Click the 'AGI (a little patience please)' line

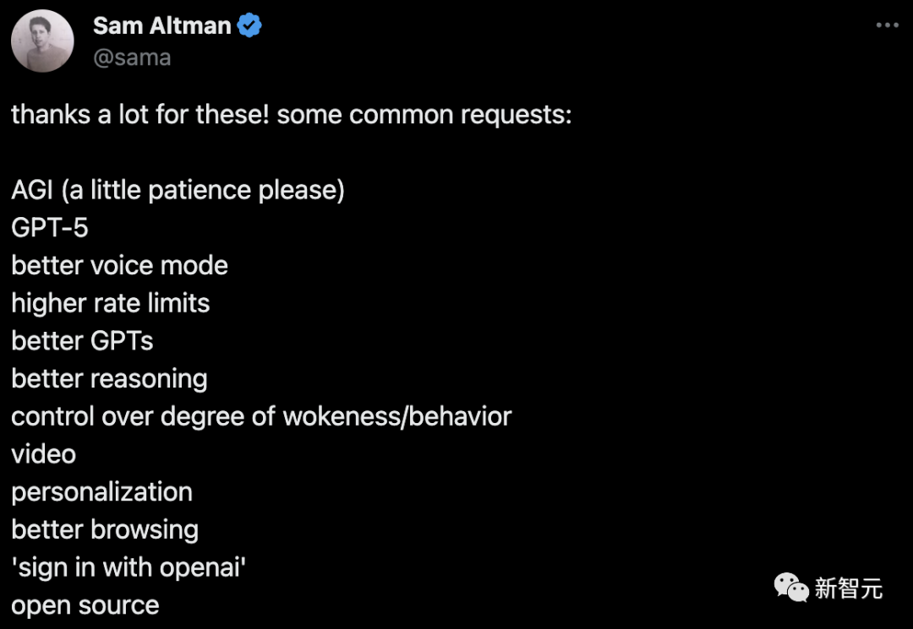pos(178,190)
